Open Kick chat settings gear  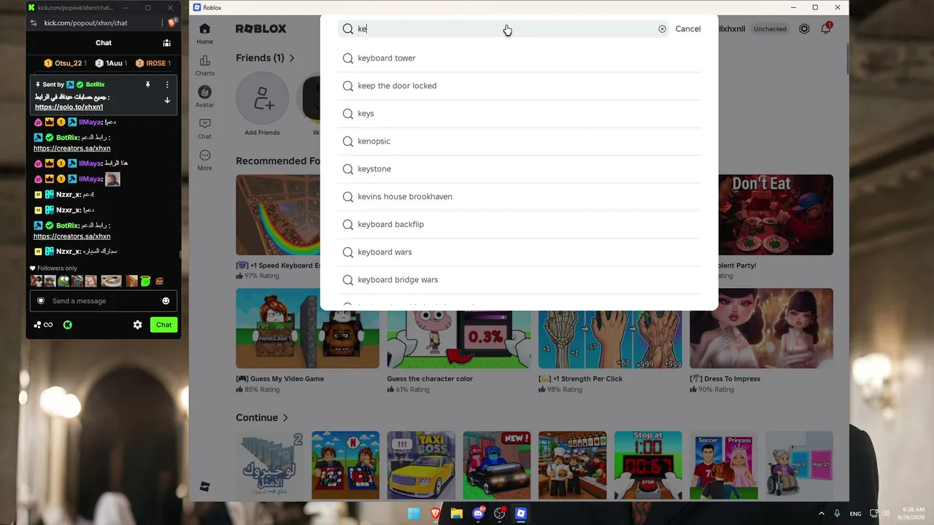(137, 325)
